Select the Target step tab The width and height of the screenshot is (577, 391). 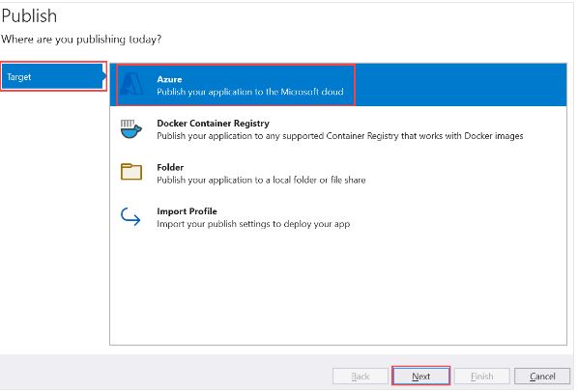[x=52, y=76]
